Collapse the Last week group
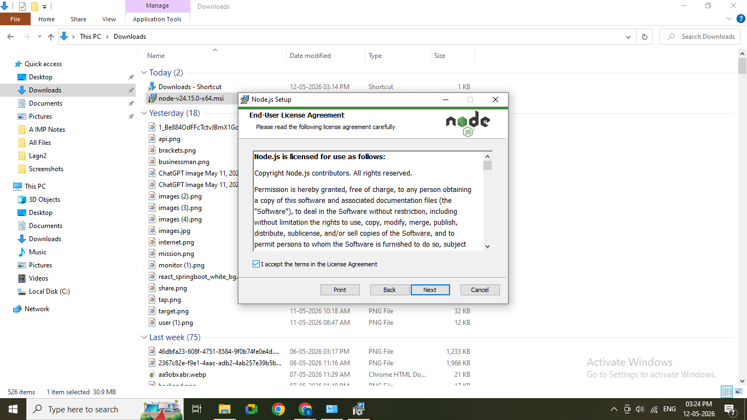The width and height of the screenshot is (747, 420). [x=144, y=337]
